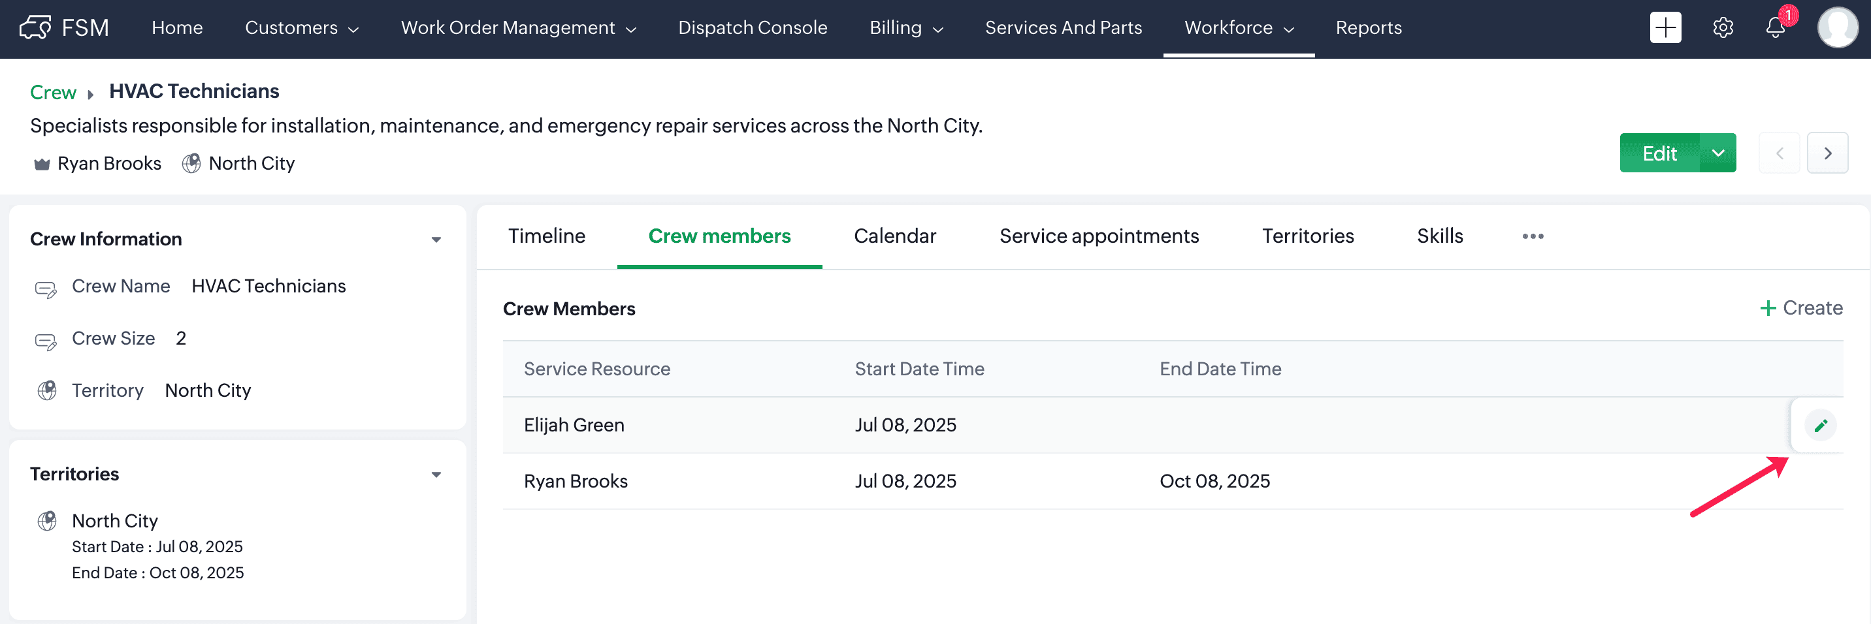
Task: Click the green Edit button
Action: (x=1659, y=153)
